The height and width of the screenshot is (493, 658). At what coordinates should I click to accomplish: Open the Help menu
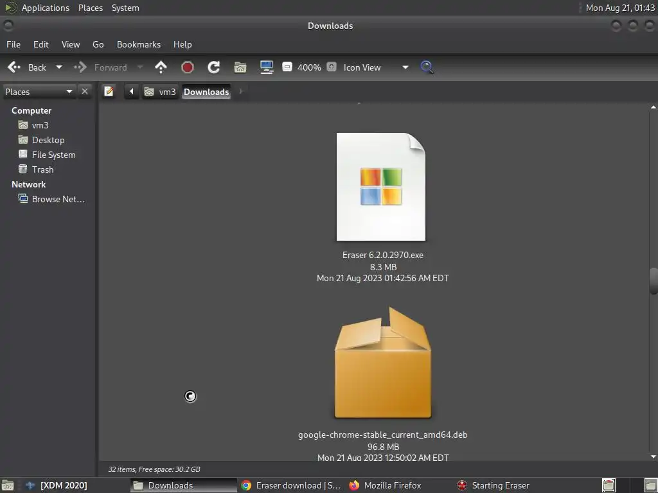[x=182, y=44]
